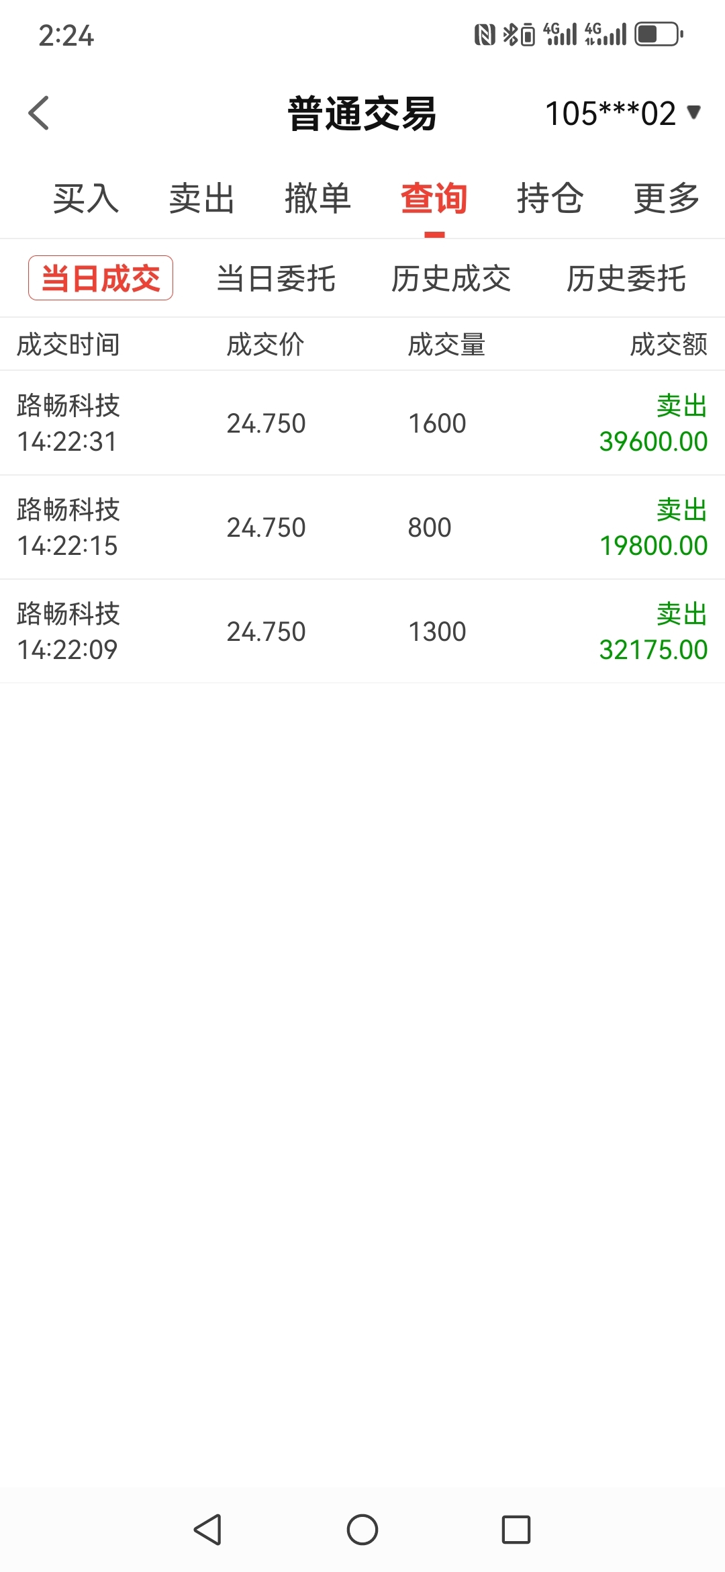Tap Android recent apps square
The height and width of the screenshot is (1572, 725).
pyautogui.click(x=516, y=1530)
